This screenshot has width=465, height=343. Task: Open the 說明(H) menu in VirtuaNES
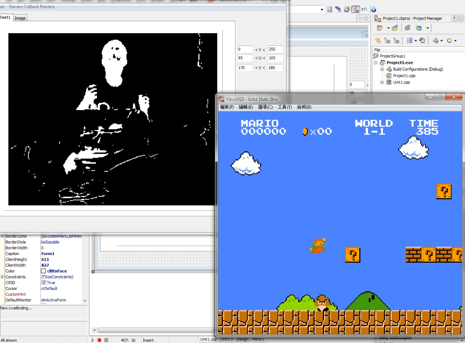click(x=304, y=107)
